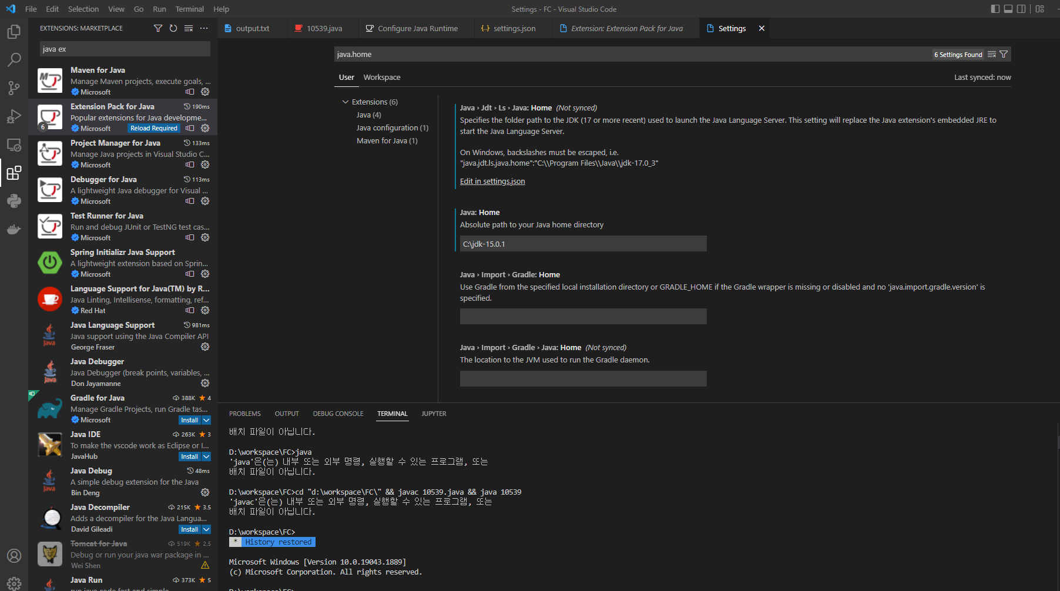Screen dimensions: 1060x591
Task: Filter settings with the funnel icon
Action: [x=1004, y=54]
